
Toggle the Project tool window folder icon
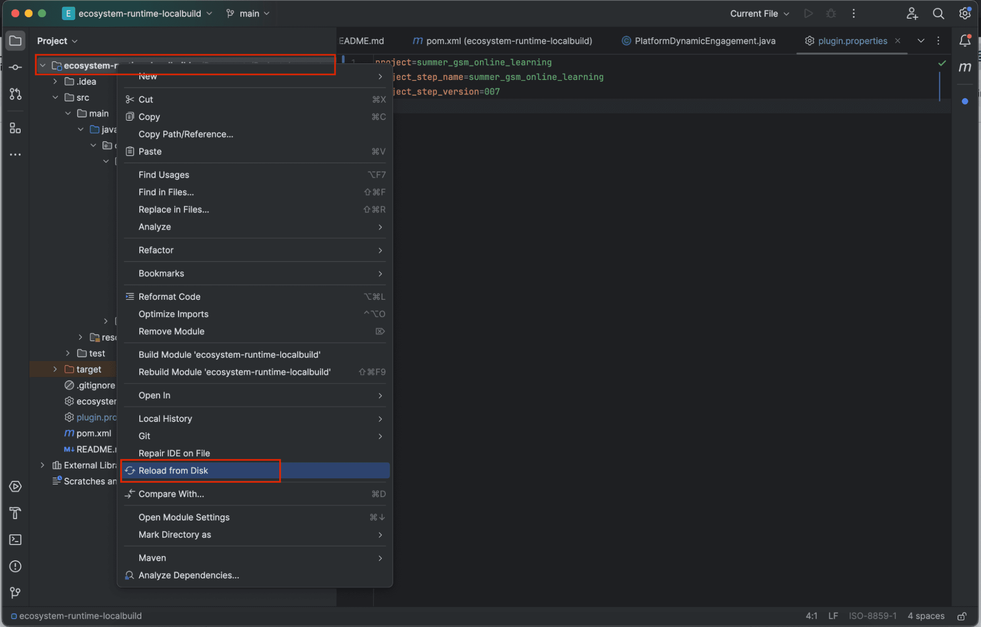point(15,41)
